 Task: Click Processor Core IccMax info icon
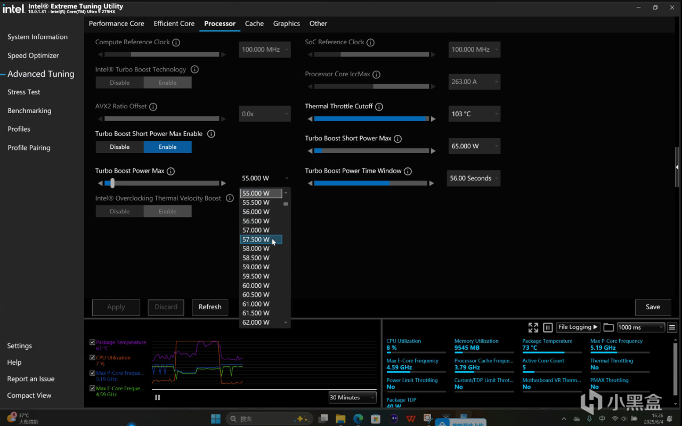point(376,75)
